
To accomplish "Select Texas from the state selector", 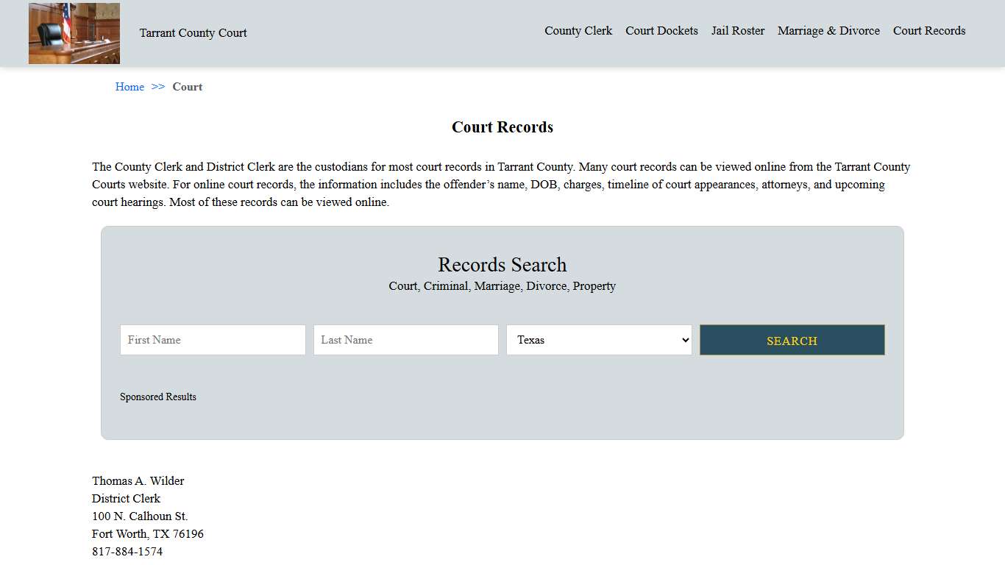I will click(x=598, y=340).
